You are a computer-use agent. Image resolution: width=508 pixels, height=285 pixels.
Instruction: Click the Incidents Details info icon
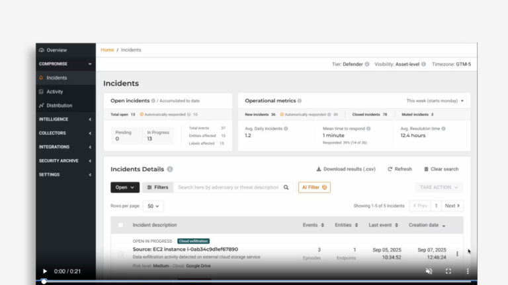coord(170,170)
